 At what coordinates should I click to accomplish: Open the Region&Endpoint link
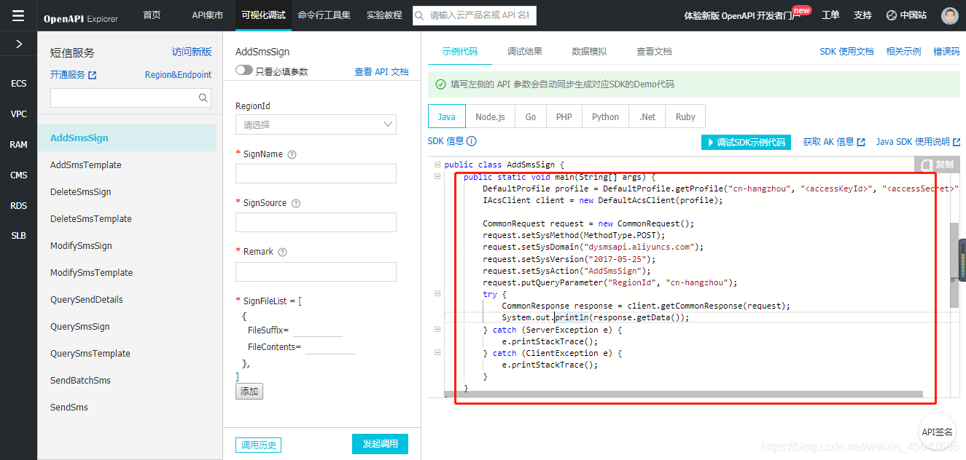pos(178,74)
